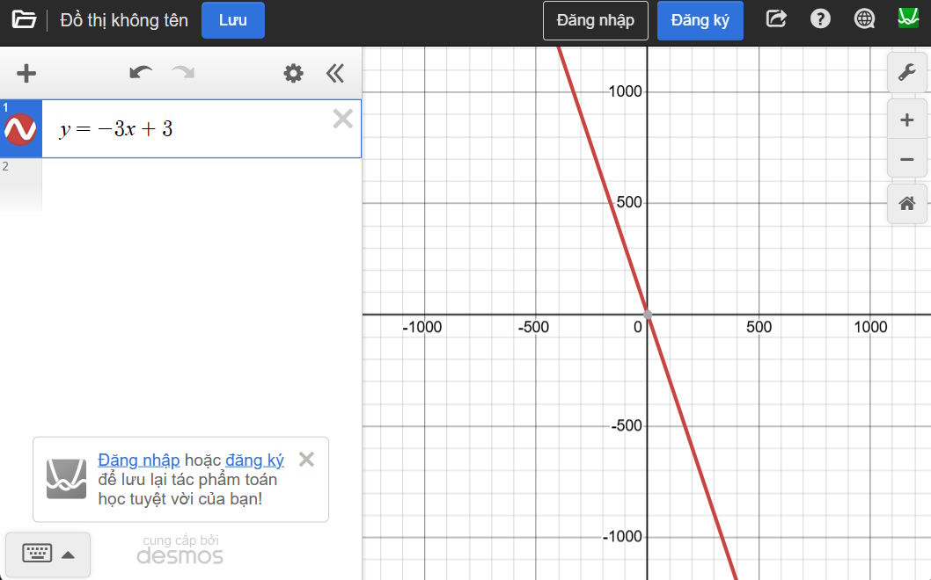Click the Lưu save button
Viewport: 931px width, 580px height.
point(232,20)
